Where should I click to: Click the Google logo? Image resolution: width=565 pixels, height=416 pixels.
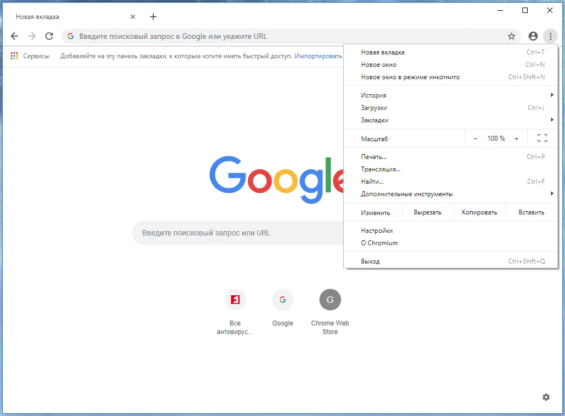[x=277, y=179]
